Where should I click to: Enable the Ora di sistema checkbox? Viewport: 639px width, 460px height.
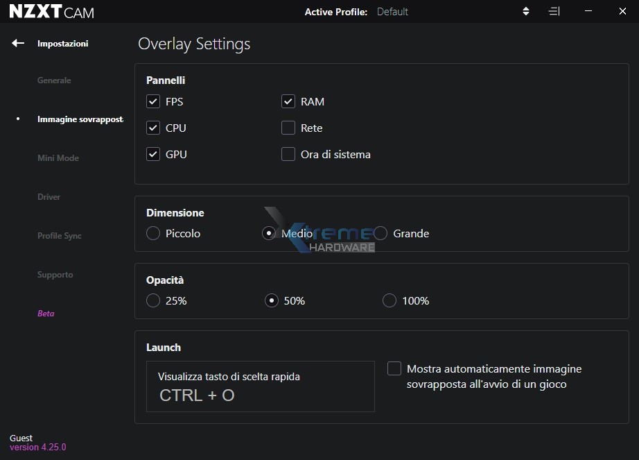pos(288,155)
